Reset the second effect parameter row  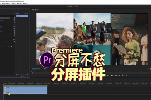click(x=14, y=20)
